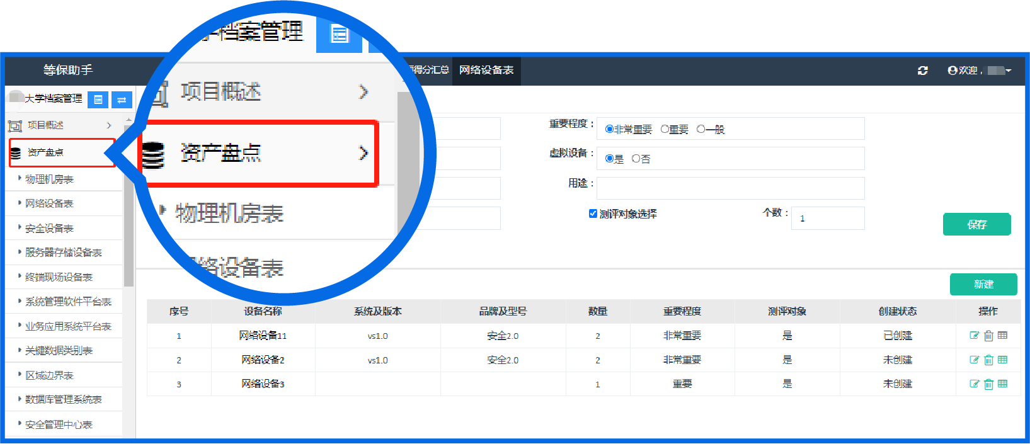Click the 项目概述 frame icon
1030x444 pixels.
(15, 126)
